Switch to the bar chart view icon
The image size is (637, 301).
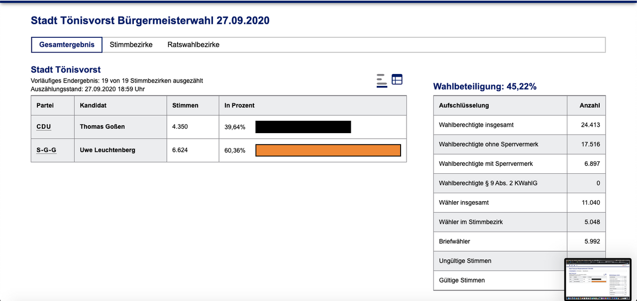point(382,80)
